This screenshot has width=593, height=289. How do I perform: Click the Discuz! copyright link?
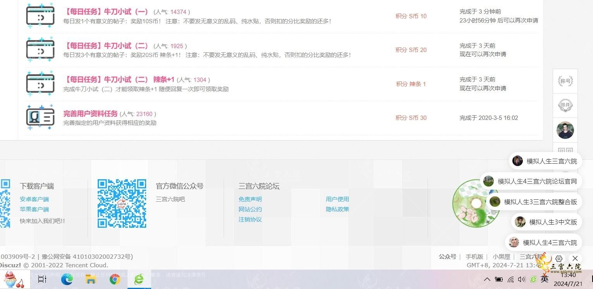click(10, 265)
